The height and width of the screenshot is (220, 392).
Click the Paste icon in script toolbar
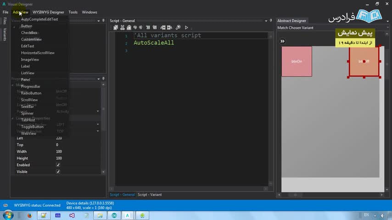[129, 27]
